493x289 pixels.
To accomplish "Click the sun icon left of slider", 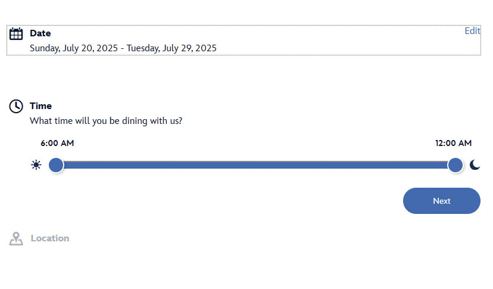I will [36, 165].
